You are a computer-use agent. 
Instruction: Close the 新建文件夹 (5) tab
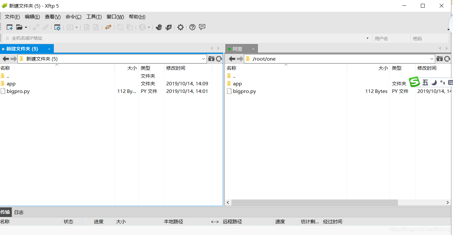click(x=49, y=49)
